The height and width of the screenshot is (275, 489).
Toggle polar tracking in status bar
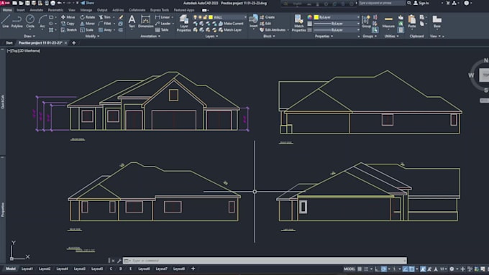click(x=384, y=269)
